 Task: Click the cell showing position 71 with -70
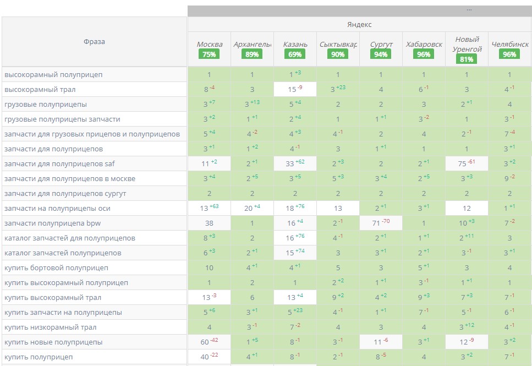click(381, 223)
